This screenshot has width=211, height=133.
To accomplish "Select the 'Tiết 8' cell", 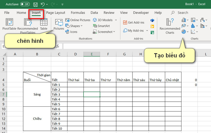I will tap(59, 119).
